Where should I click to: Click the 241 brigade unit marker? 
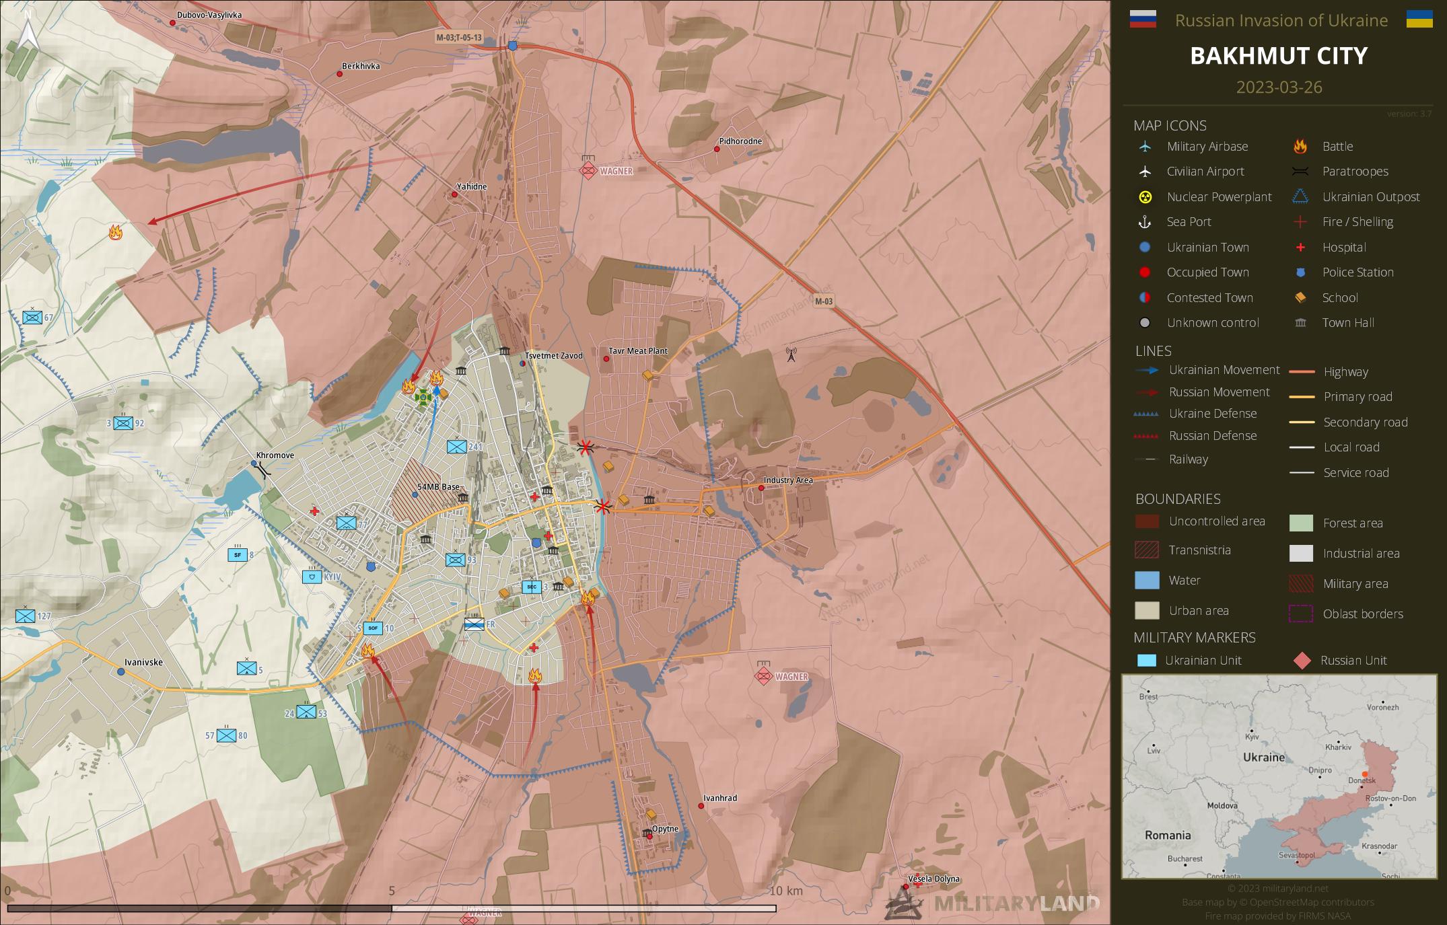click(457, 446)
